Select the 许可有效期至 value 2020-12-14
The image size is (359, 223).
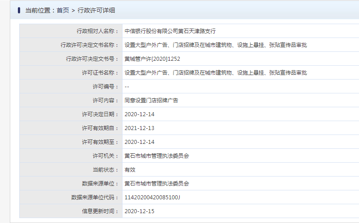(x=139, y=142)
